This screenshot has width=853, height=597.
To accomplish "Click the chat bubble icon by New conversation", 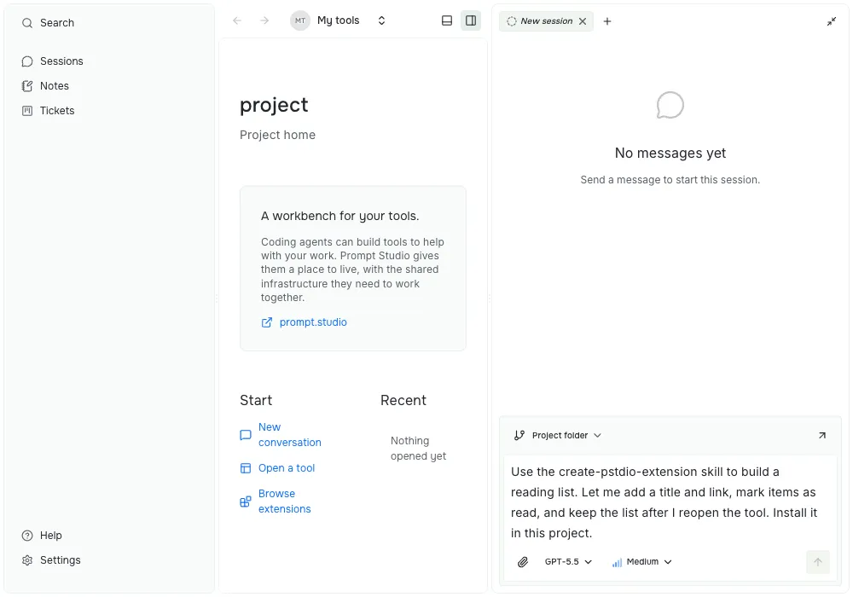I will (246, 435).
